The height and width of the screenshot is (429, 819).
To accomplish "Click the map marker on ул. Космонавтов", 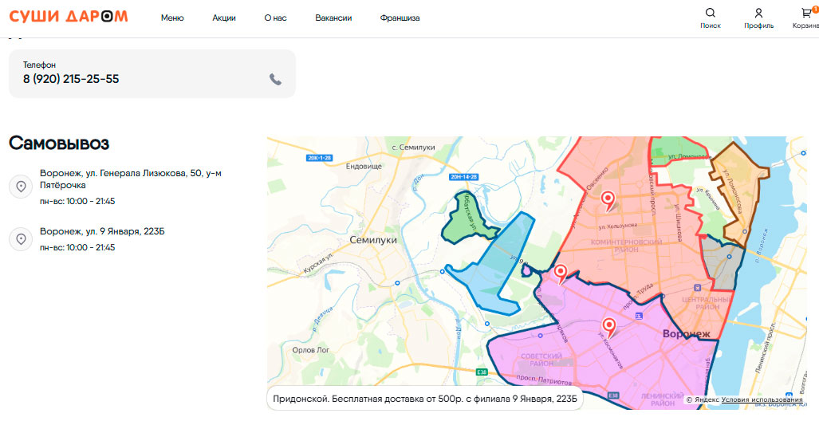I will pos(608,329).
